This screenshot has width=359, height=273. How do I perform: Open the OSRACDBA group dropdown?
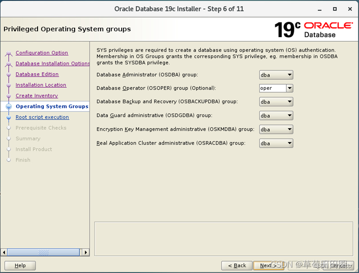(x=276, y=143)
